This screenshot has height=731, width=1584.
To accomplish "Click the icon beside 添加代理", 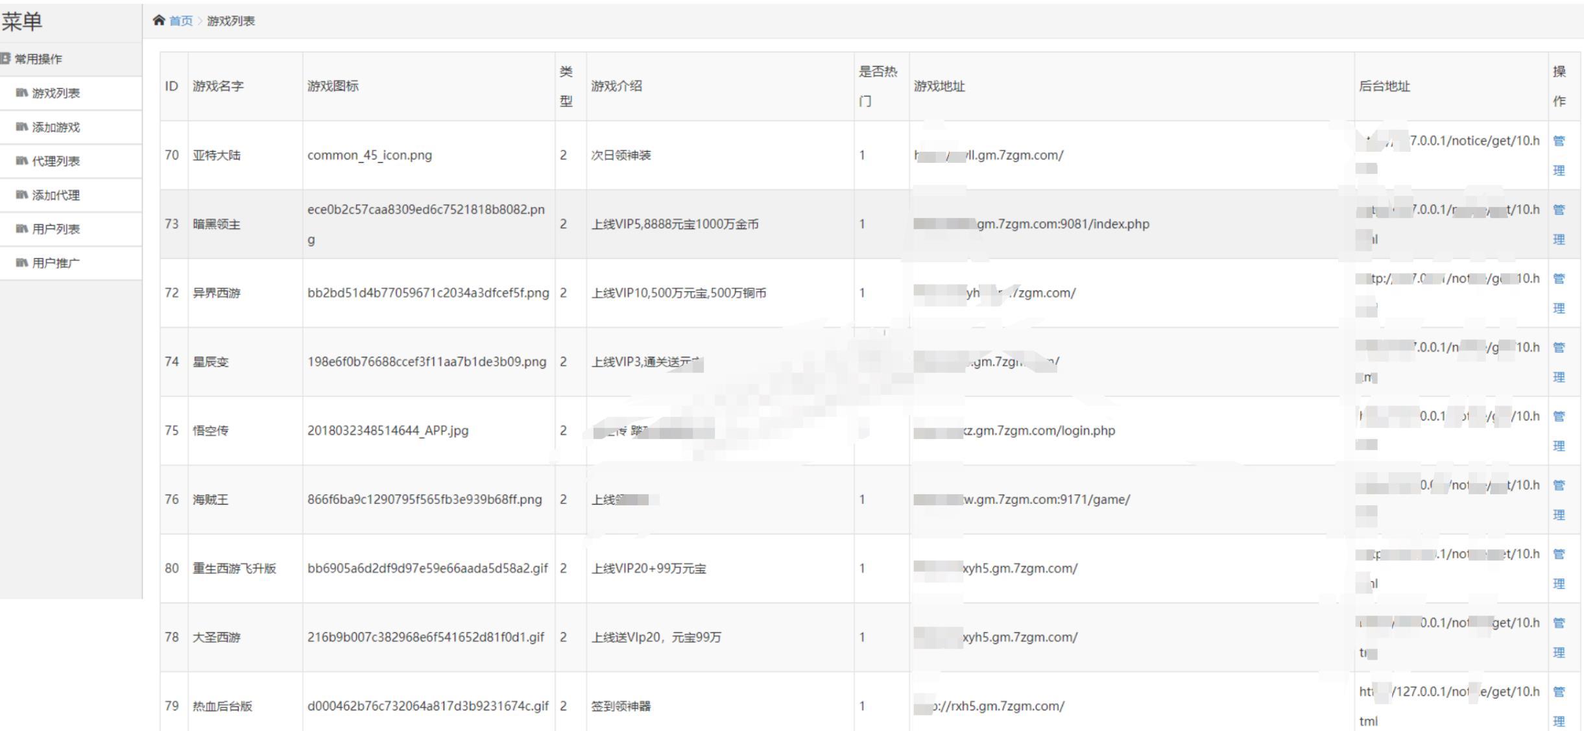I will point(22,195).
